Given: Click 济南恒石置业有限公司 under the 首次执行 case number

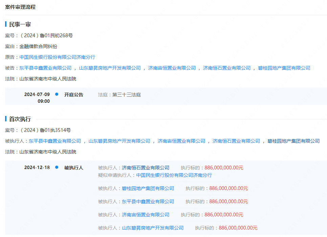Looking at the screenshot, I should tap(236, 141).
